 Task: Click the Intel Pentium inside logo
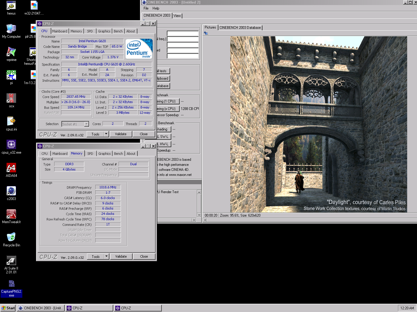(139, 49)
